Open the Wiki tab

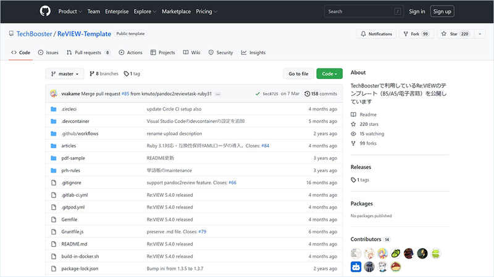(x=191, y=52)
